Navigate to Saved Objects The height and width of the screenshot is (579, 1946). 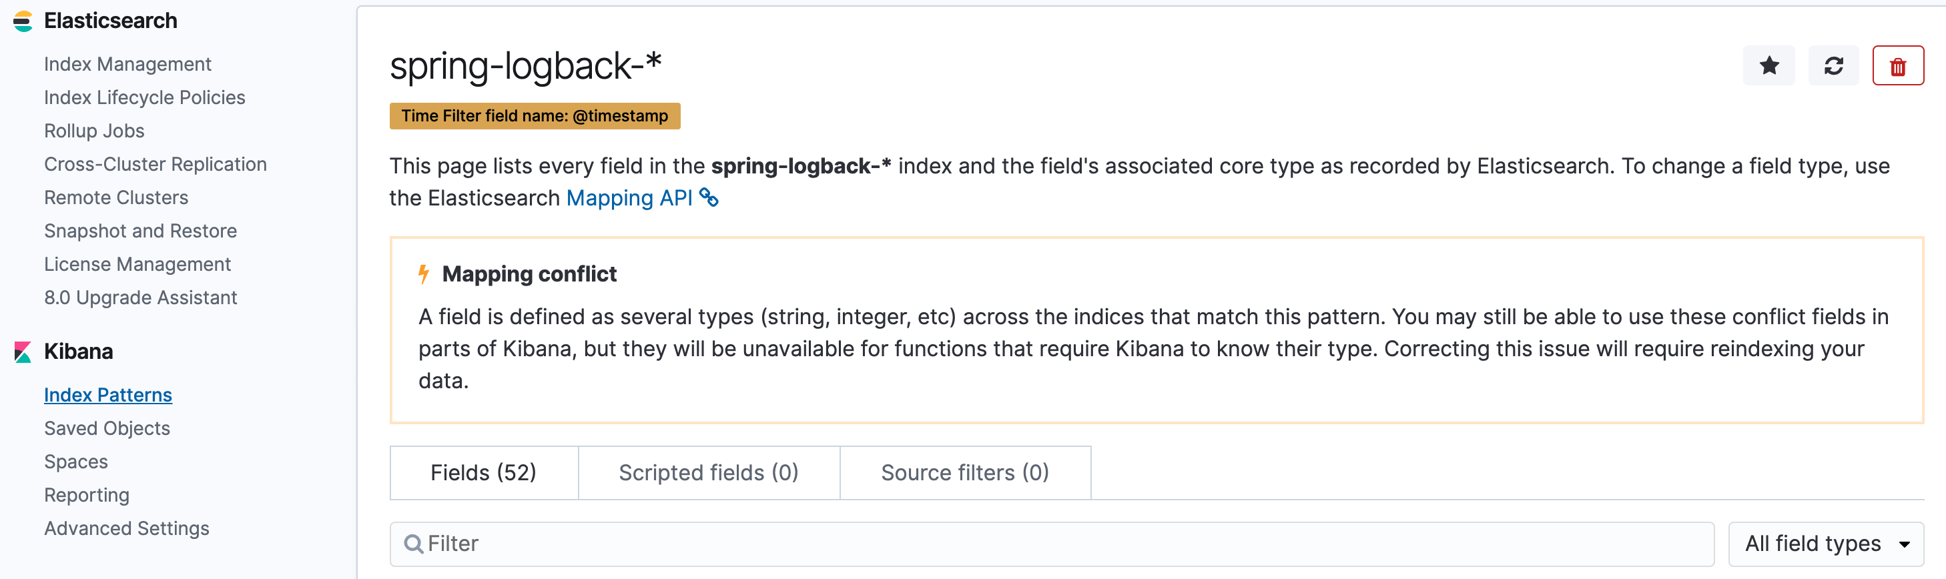(107, 428)
